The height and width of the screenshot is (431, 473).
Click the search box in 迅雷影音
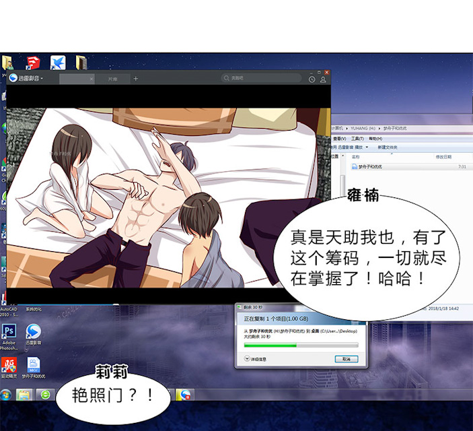coord(261,78)
